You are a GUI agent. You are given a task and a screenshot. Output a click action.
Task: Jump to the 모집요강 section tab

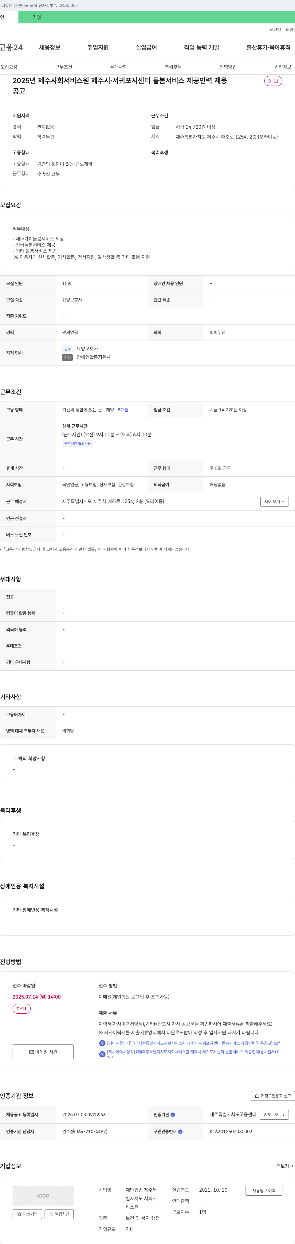pyautogui.click(x=9, y=67)
